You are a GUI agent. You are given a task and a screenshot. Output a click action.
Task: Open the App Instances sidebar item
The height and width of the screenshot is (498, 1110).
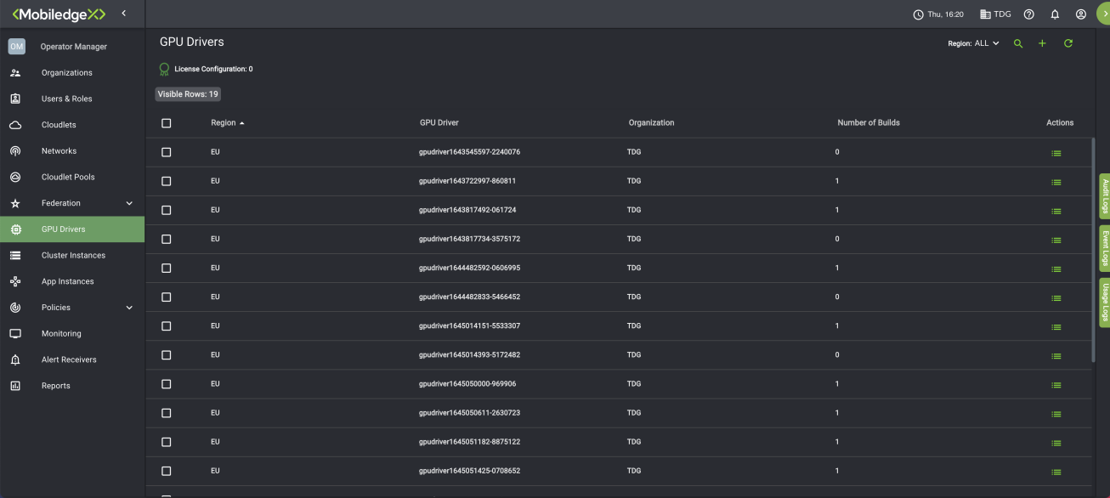click(x=67, y=281)
